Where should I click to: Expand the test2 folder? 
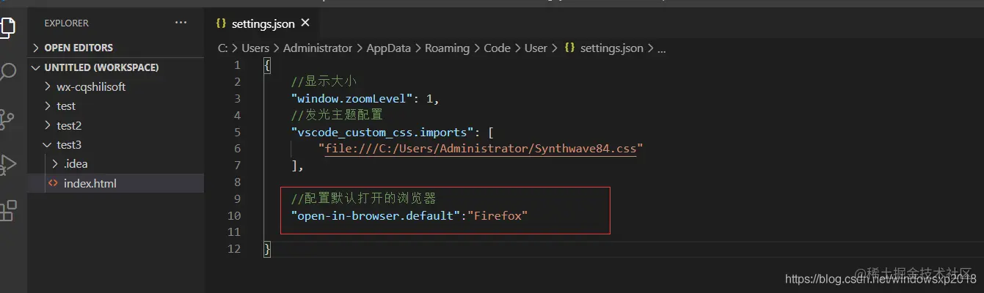pos(116,125)
